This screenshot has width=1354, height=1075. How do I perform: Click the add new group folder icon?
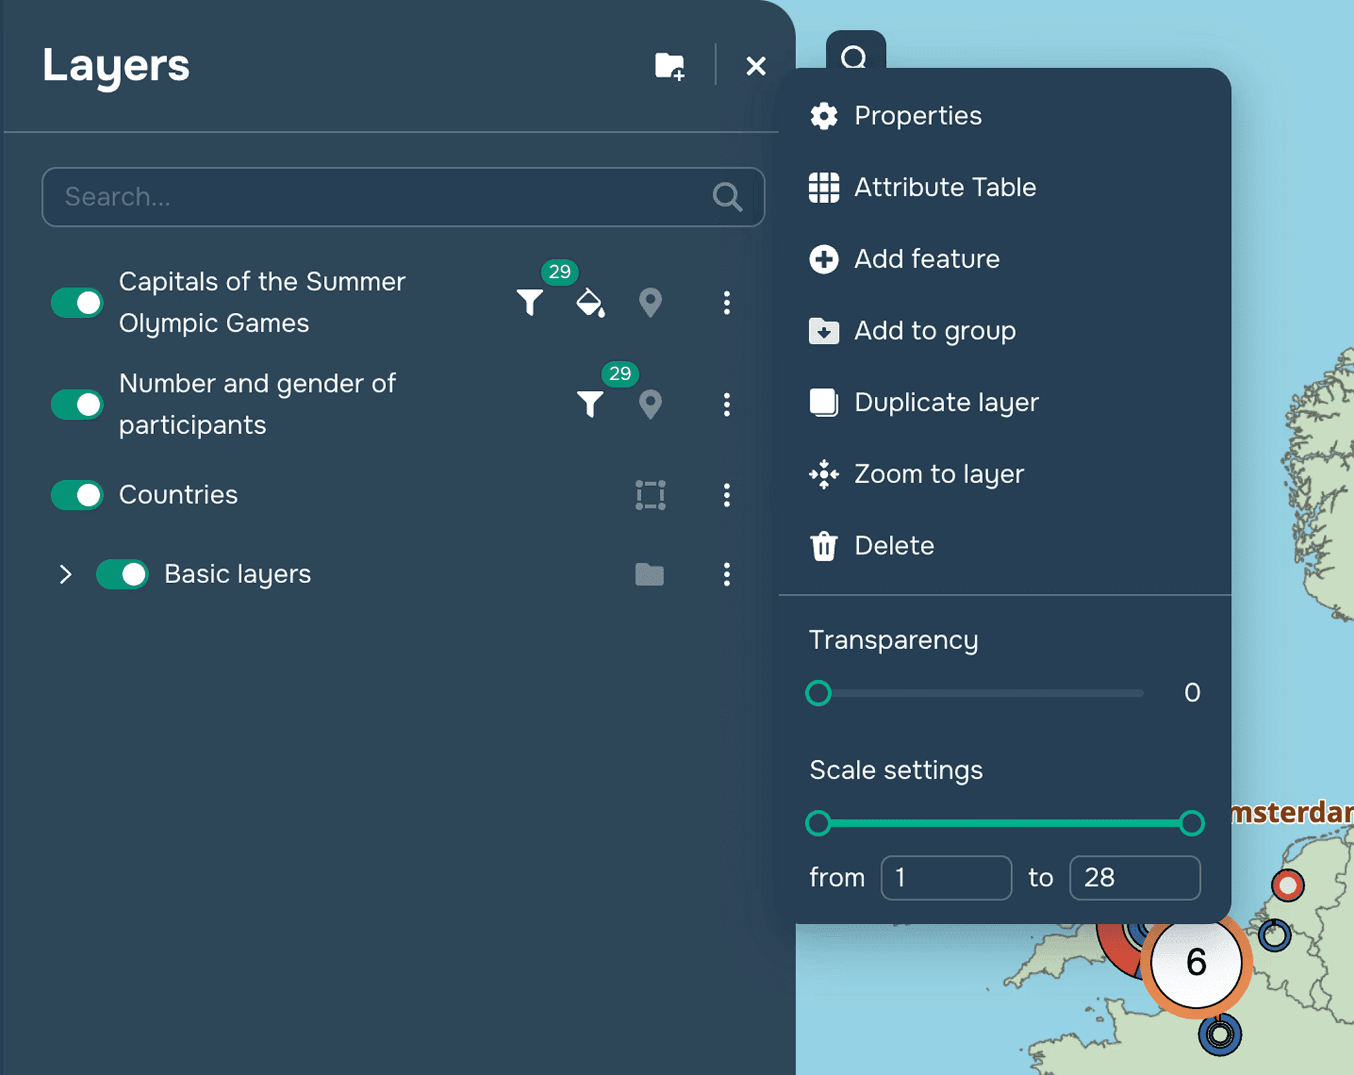coord(669,66)
